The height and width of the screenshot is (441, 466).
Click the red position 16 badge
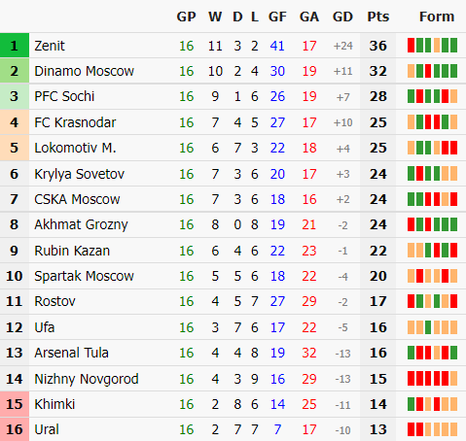[15, 429]
